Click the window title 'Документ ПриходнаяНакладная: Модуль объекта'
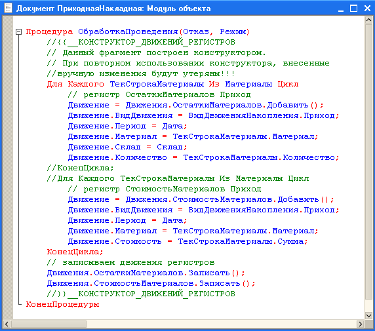The width and height of the screenshot is (375, 331). [x=113, y=9]
